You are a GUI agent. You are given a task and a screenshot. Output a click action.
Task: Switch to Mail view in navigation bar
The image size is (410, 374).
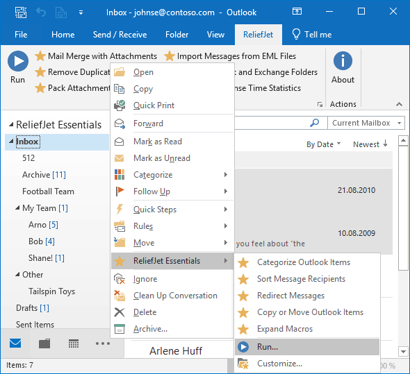pyautogui.click(x=15, y=343)
